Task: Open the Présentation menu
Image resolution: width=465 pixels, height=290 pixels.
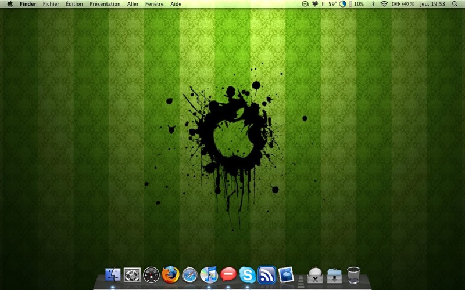Action: [105, 4]
